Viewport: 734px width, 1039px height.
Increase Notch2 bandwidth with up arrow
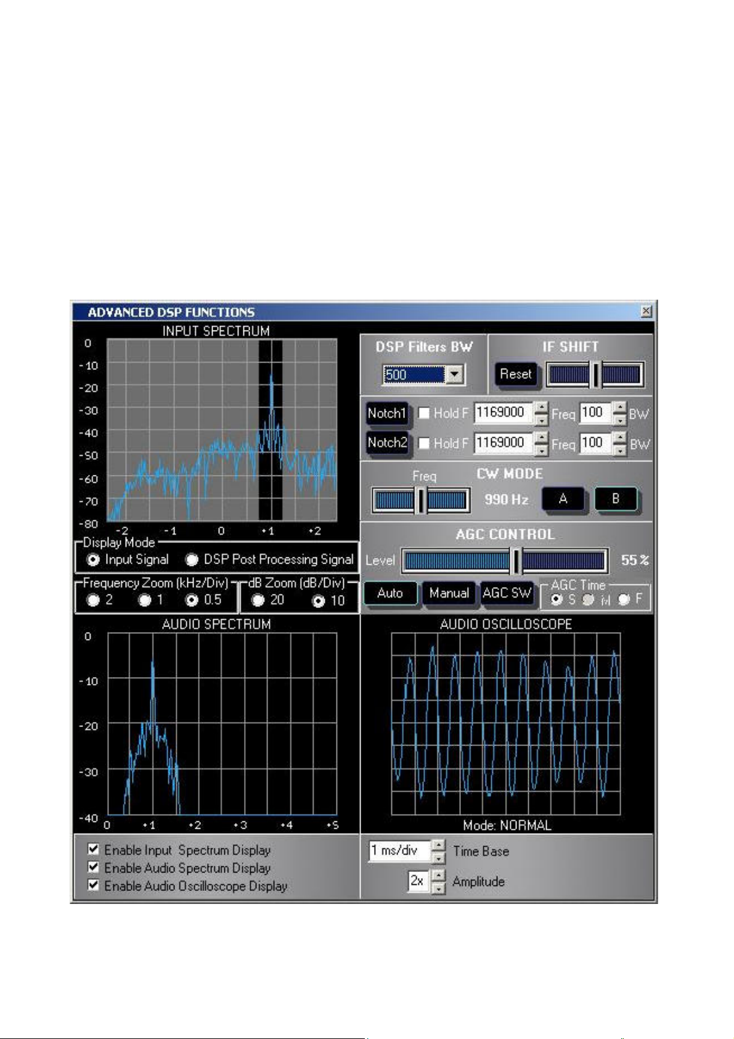point(620,438)
